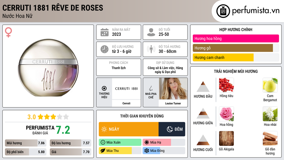Click the sillage icon beside Độ toả hương
Screen dimensions: 284x160
[x=151, y=49]
